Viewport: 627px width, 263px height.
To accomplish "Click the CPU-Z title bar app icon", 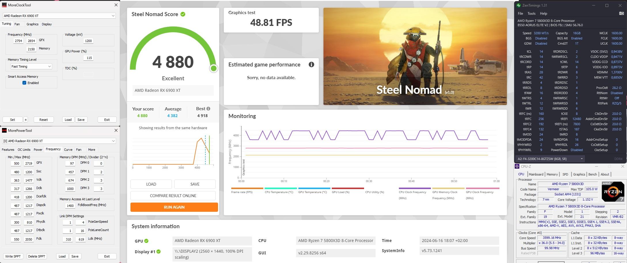I will [517, 166].
